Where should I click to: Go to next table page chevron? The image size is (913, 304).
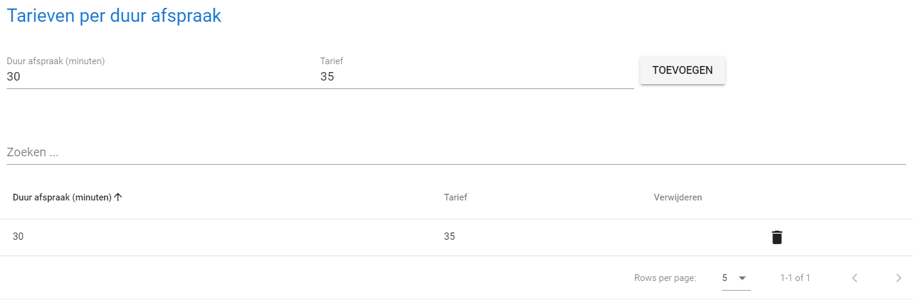pos(898,278)
